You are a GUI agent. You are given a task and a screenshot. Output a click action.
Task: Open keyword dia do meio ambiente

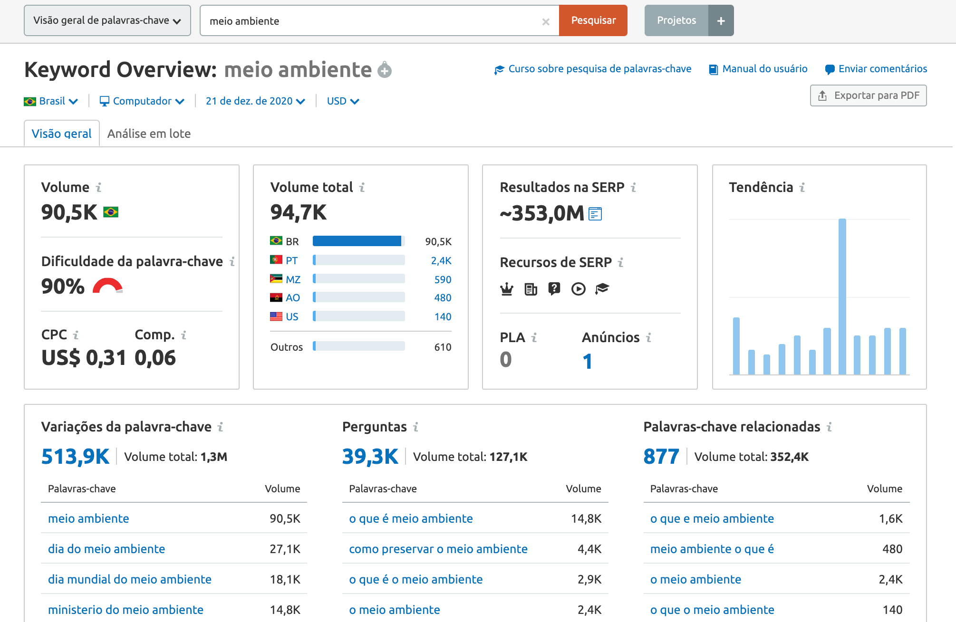pyautogui.click(x=106, y=549)
